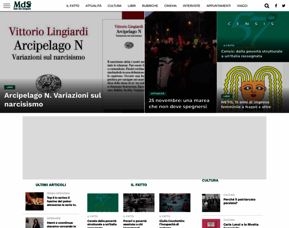Click the grey advertisement banner area
289x228 pixels.
click(x=144, y=148)
